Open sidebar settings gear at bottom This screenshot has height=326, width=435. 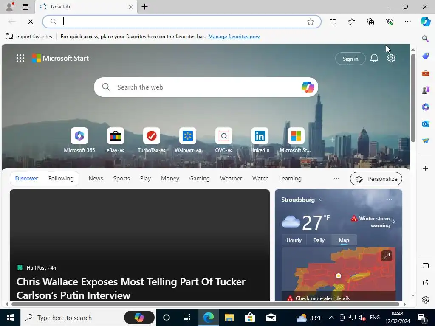(x=425, y=300)
